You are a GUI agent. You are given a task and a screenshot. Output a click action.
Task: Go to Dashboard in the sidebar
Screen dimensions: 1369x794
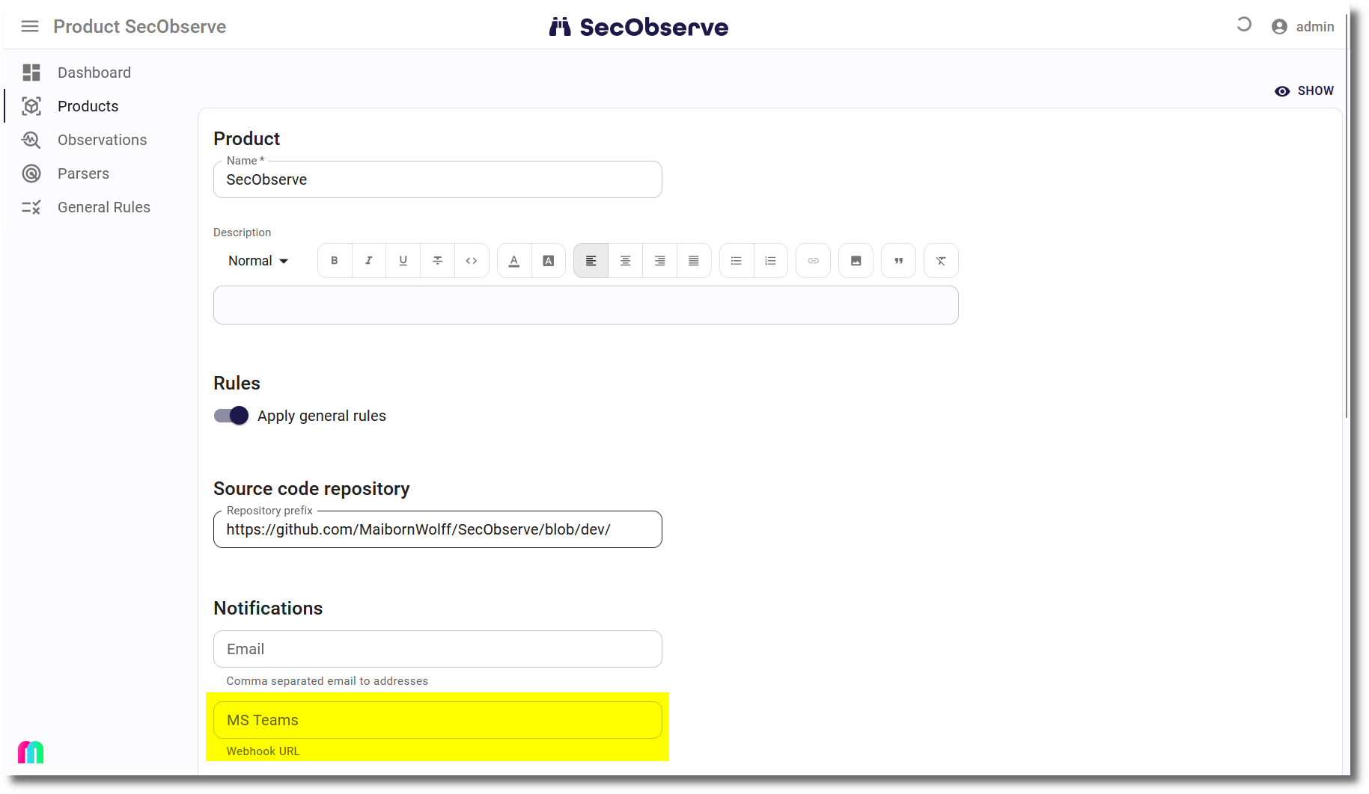(94, 73)
